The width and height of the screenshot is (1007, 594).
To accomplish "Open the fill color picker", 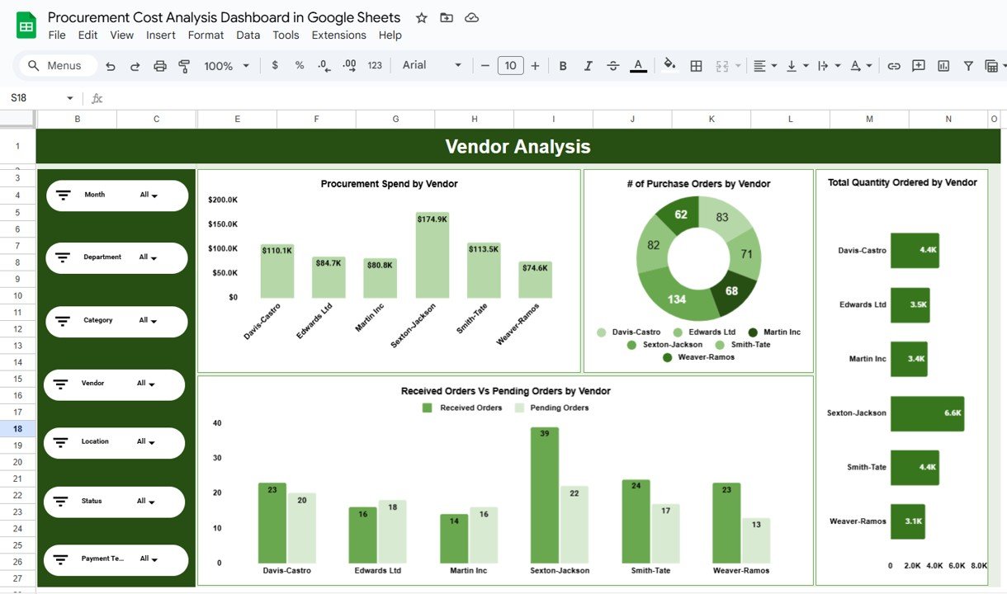I will click(x=669, y=65).
